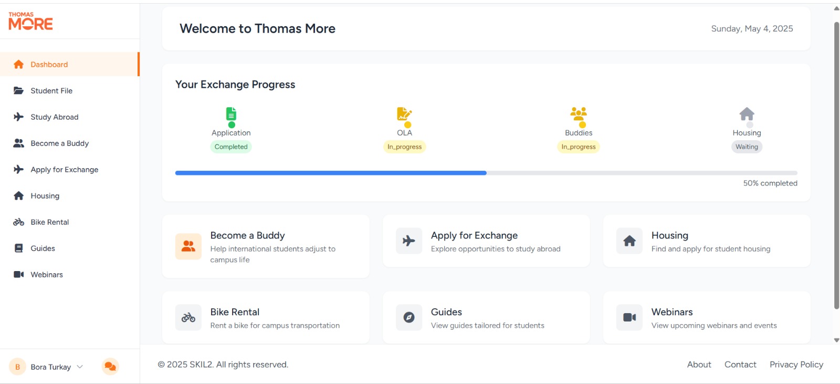The height and width of the screenshot is (384, 840).
Task: Click the Housing house icon in sidebar
Action: pos(19,195)
